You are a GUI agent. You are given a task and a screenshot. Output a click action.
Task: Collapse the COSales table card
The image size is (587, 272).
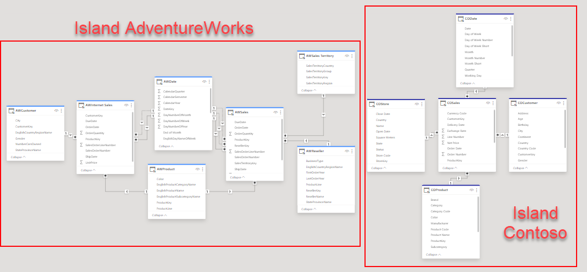(449, 168)
